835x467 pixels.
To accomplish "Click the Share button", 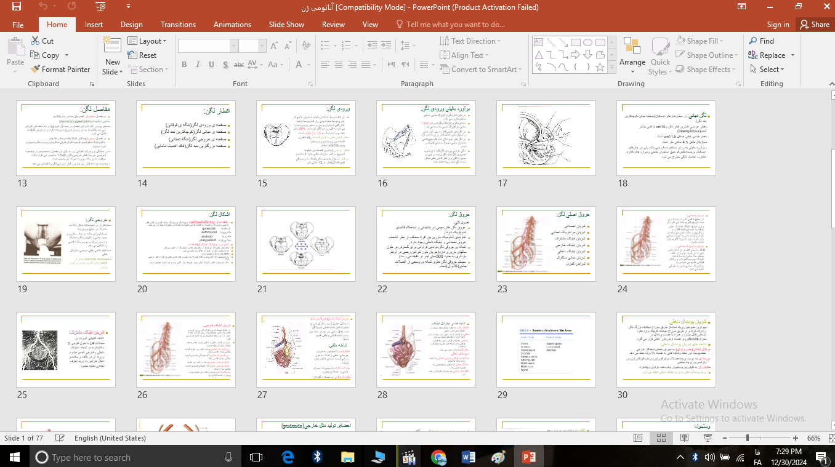I will click(x=814, y=25).
